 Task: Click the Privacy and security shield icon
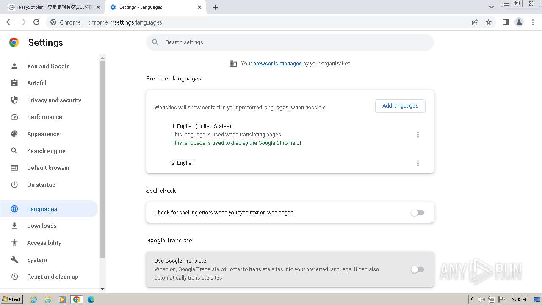point(14,100)
